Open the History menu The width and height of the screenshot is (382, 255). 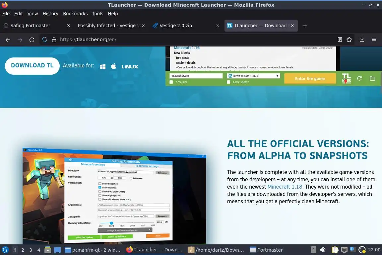[x=50, y=14]
